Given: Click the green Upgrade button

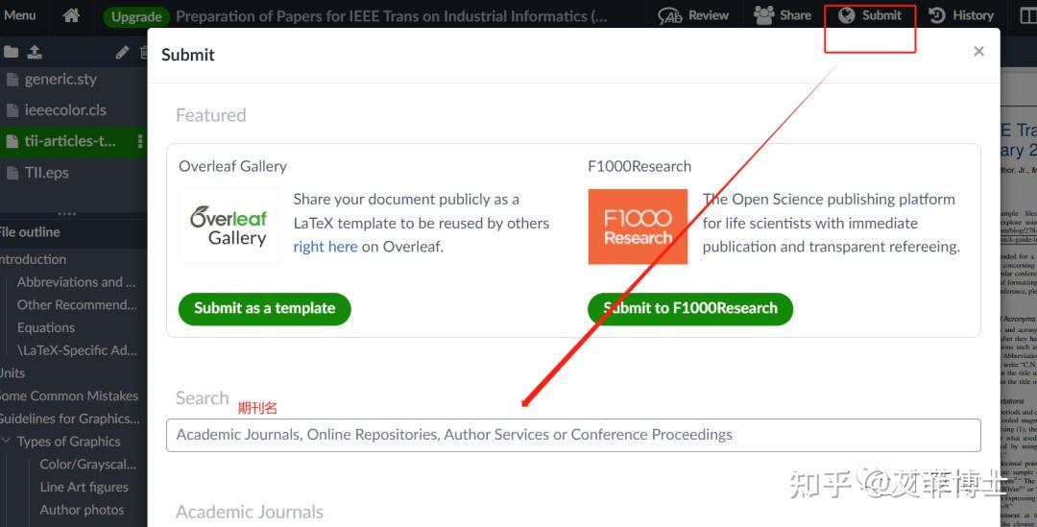Looking at the screenshot, I should pos(136,16).
